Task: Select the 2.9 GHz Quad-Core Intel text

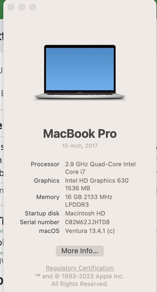Action: (x=100, y=164)
